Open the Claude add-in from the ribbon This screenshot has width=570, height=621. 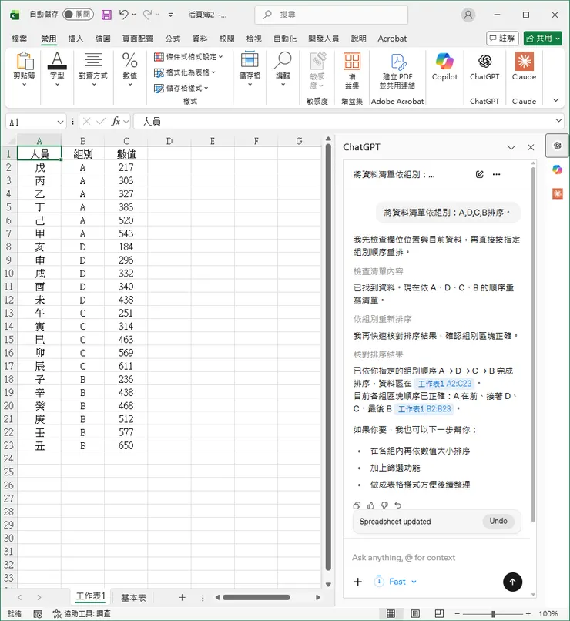pyautogui.click(x=524, y=67)
